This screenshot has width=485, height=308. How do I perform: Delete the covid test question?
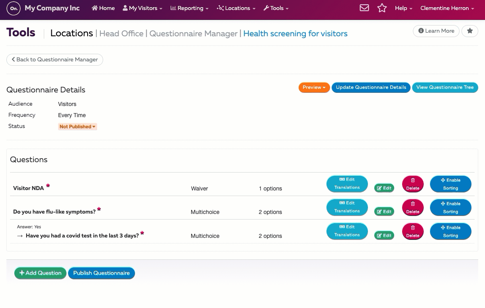[x=413, y=231]
